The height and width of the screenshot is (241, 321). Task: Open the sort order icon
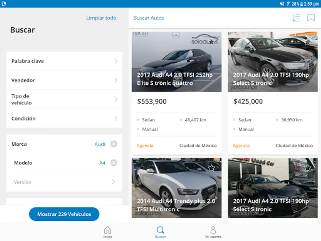click(296, 18)
